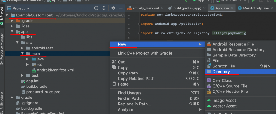276x114 pixels.
Task: Click the Collapse All icon in Project panel
Action: [x=104, y=8]
